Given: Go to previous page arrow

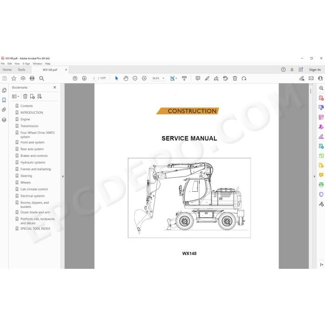Looking at the screenshot, I should pos(75,78).
